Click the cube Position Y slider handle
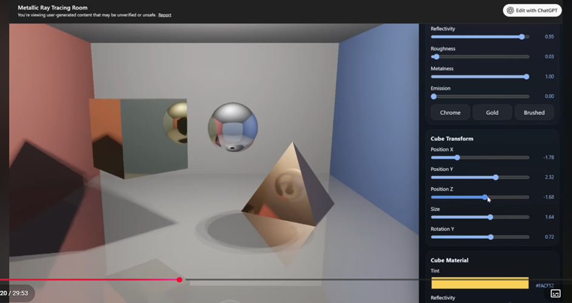Screen dimensions: 572x303 point(496,177)
